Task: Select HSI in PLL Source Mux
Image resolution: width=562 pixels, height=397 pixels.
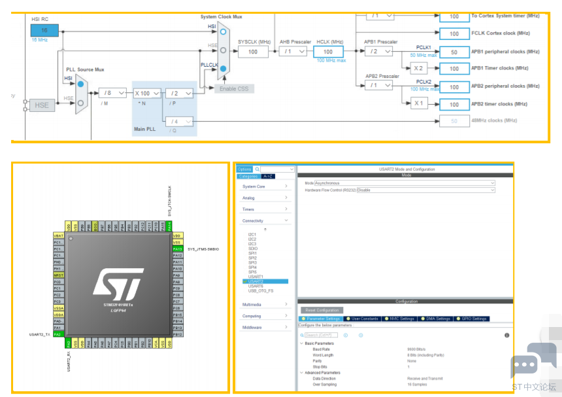Action: point(80,84)
